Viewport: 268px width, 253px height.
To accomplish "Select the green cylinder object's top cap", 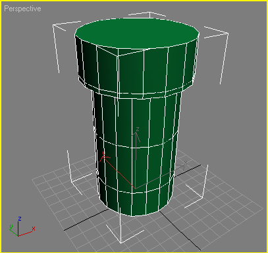I will pyautogui.click(x=137, y=33).
